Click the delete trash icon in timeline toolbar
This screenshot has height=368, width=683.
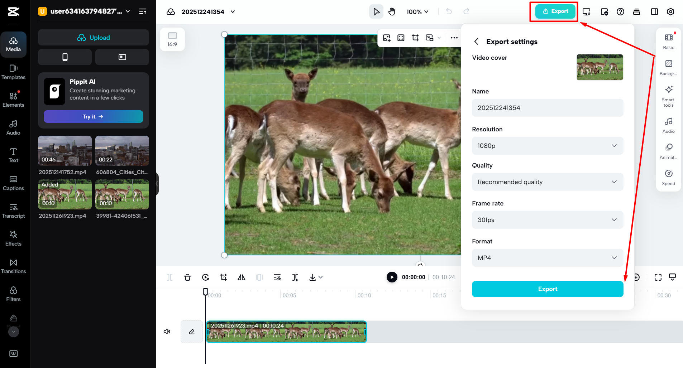tap(187, 277)
